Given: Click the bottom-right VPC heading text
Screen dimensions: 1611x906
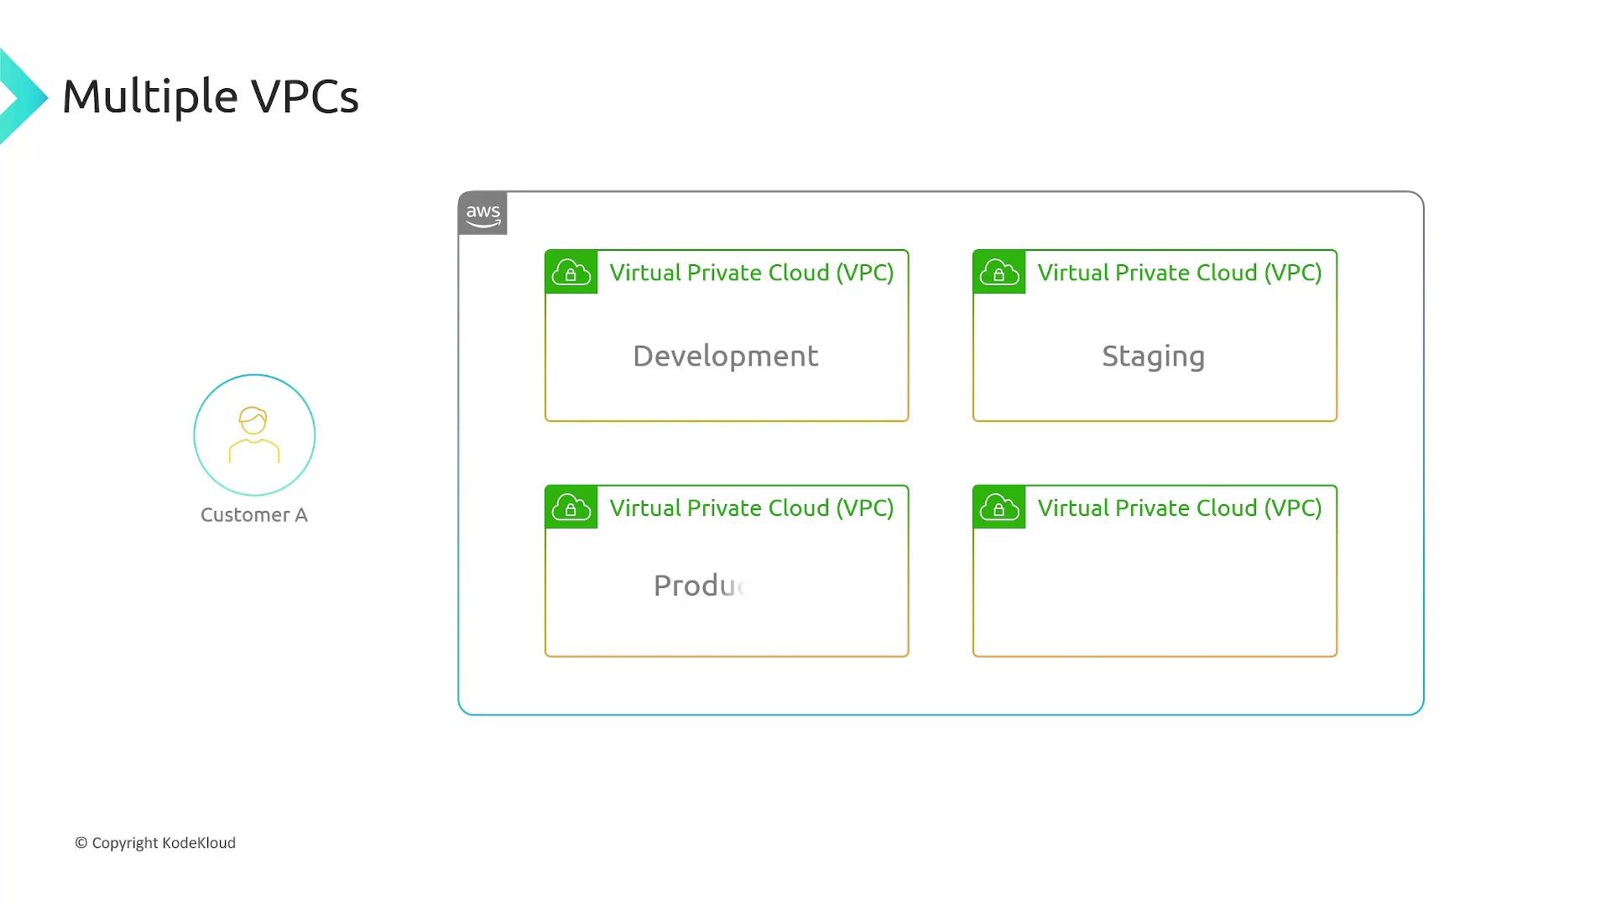Looking at the screenshot, I should point(1179,508).
